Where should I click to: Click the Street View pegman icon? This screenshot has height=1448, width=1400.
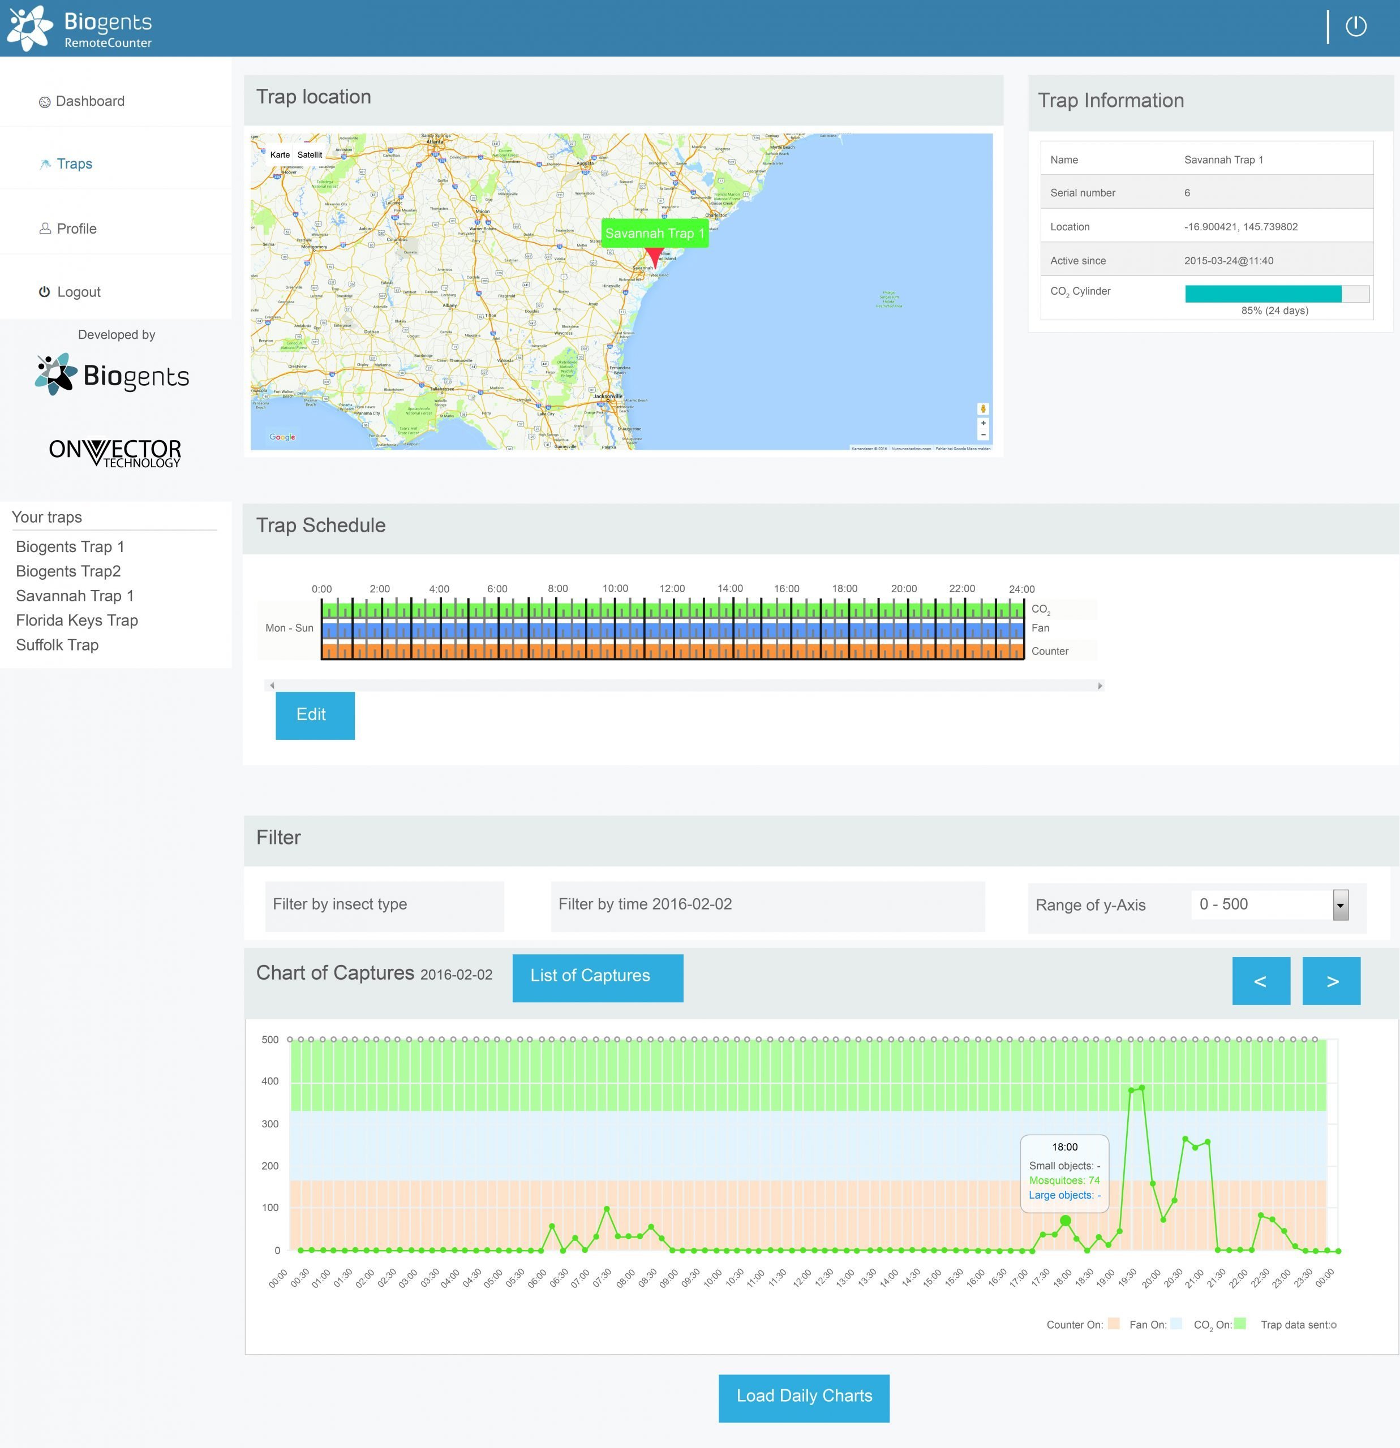coord(982,408)
